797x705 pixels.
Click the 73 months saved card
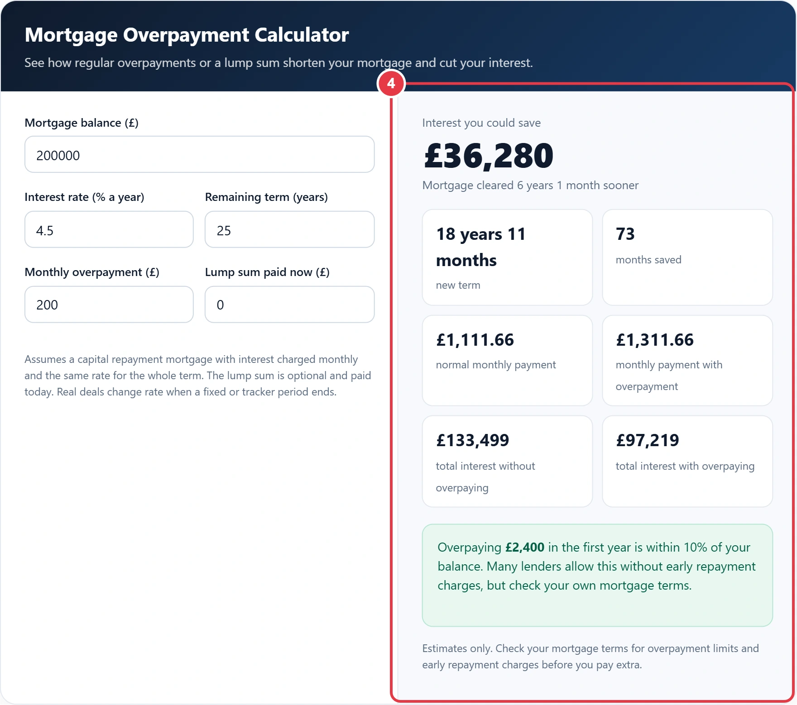pyautogui.click(x=687, y=257)
